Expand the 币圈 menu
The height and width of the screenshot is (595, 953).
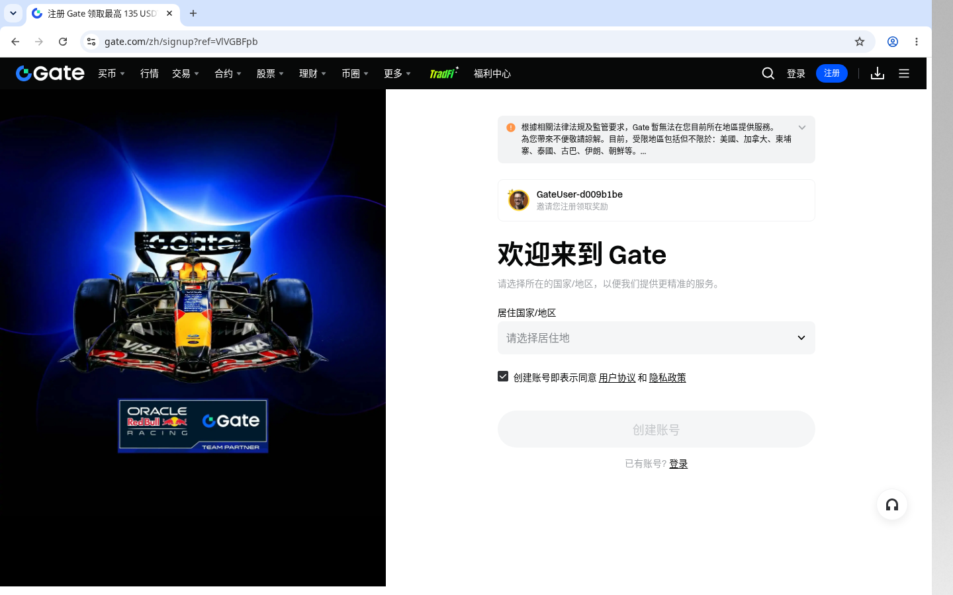(355, 73)
